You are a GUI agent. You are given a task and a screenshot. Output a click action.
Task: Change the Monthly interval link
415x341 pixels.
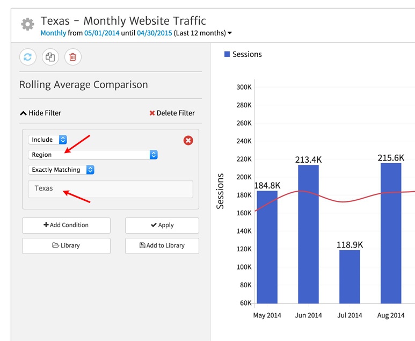pyautogui.click(x=53, y=33)
